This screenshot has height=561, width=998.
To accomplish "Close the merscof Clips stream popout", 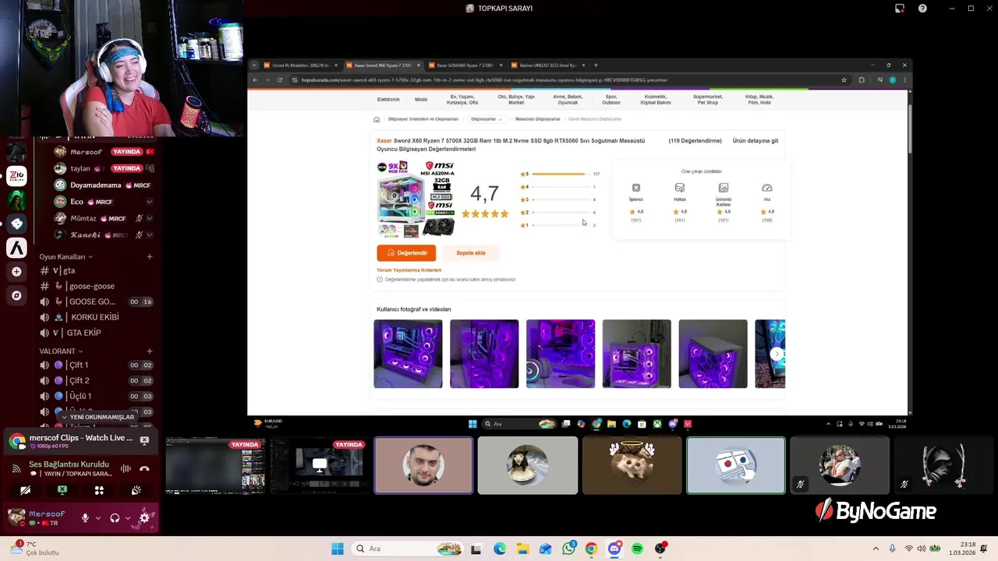I will [144, 440].
